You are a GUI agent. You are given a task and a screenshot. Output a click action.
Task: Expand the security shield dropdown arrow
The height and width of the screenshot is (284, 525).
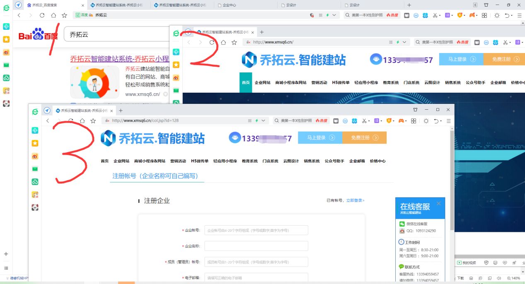pyautogui.click(x=394, y=120)
